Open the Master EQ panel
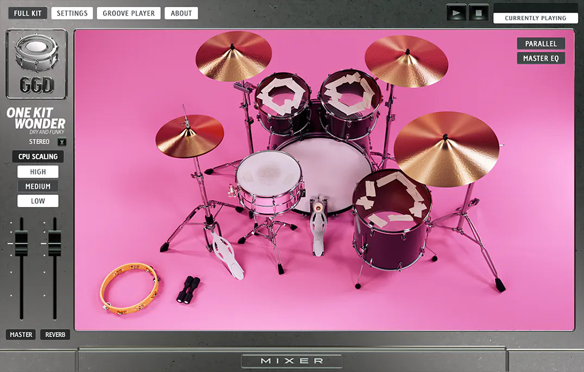This screenshot has width=584, height=372. [x=541, y=58]
